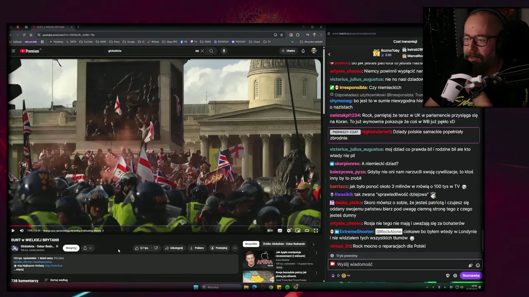The height and width of the screenshot is (297, 529).
Task: Open chapter title chevron in player
Action: coord(103,231)
